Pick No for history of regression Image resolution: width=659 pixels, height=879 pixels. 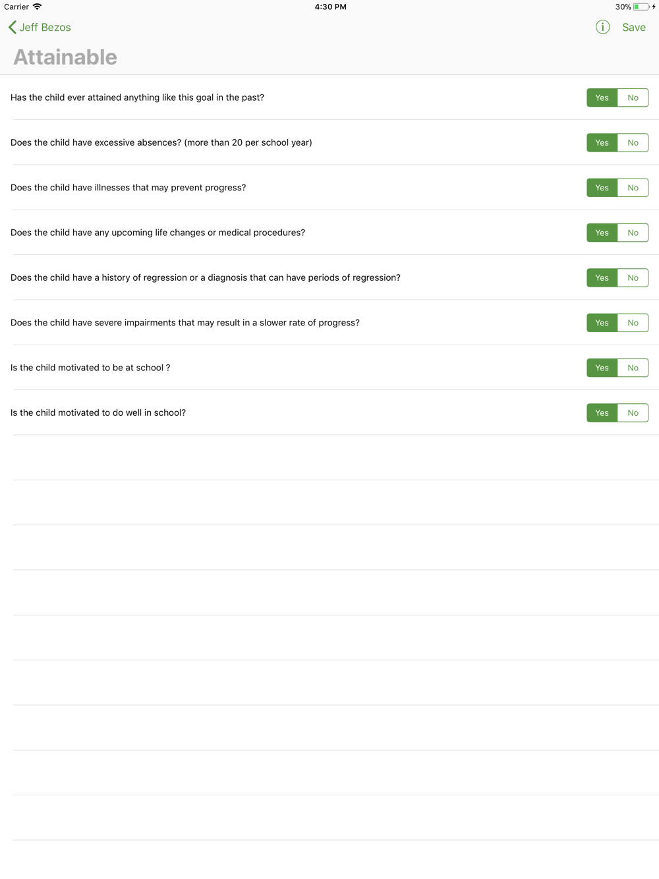633,277
